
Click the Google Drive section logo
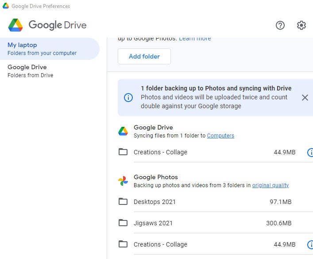coord(123,131)
